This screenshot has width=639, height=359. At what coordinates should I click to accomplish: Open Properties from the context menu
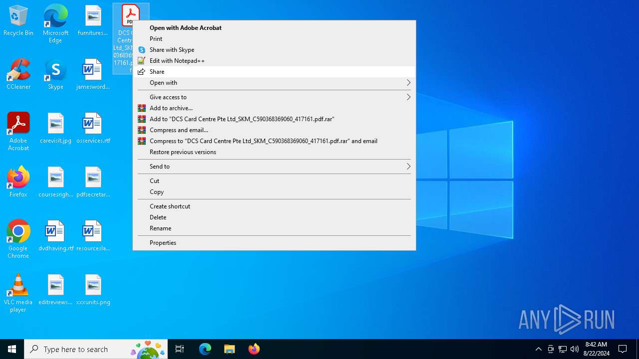274,243
